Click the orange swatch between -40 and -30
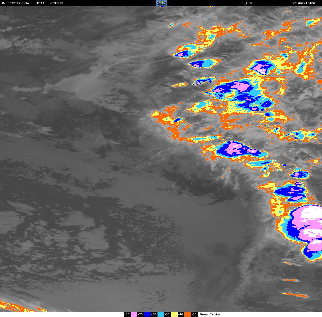 pos(188,314)
